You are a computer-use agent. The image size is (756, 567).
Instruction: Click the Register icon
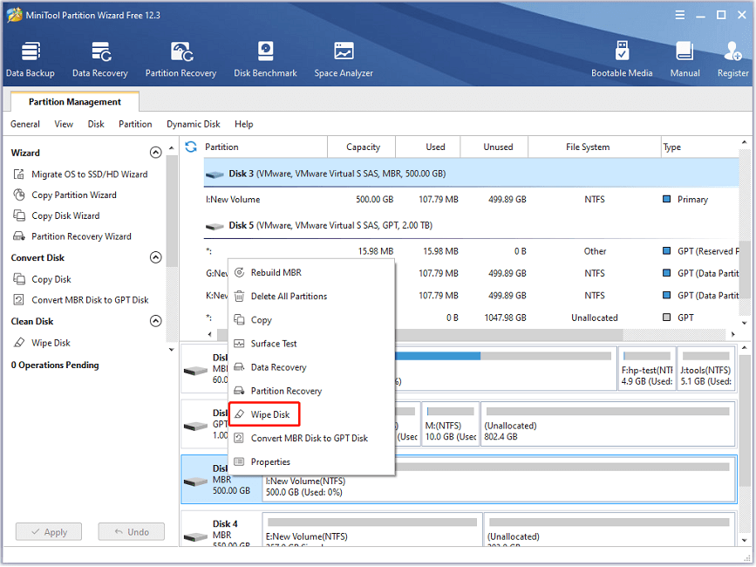coord(732,59)
